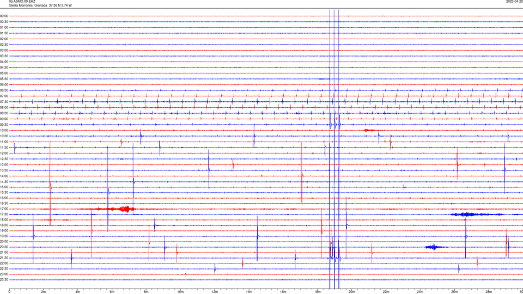
Task: Click the 10:00 row label
Action: pos(4,130)
